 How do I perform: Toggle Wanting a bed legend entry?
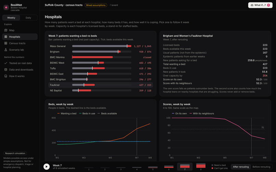pos(67,114)
